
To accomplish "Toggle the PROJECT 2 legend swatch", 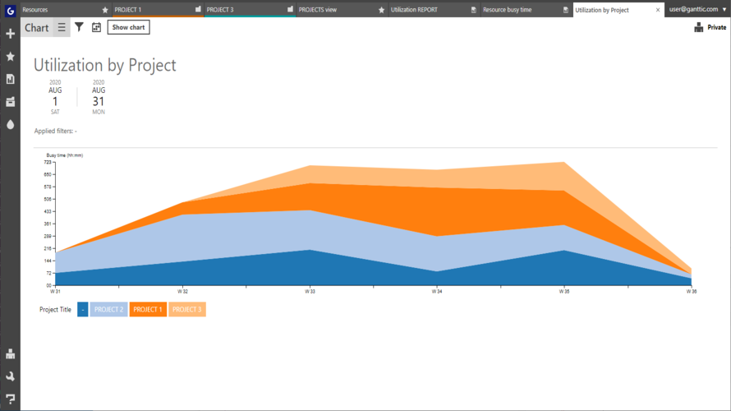I will (x=108, y=309).
